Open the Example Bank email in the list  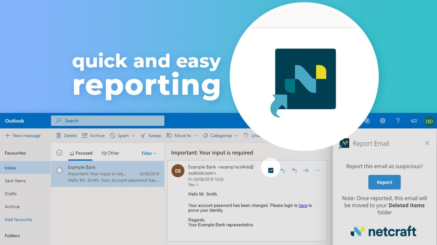tap(107, 174)
